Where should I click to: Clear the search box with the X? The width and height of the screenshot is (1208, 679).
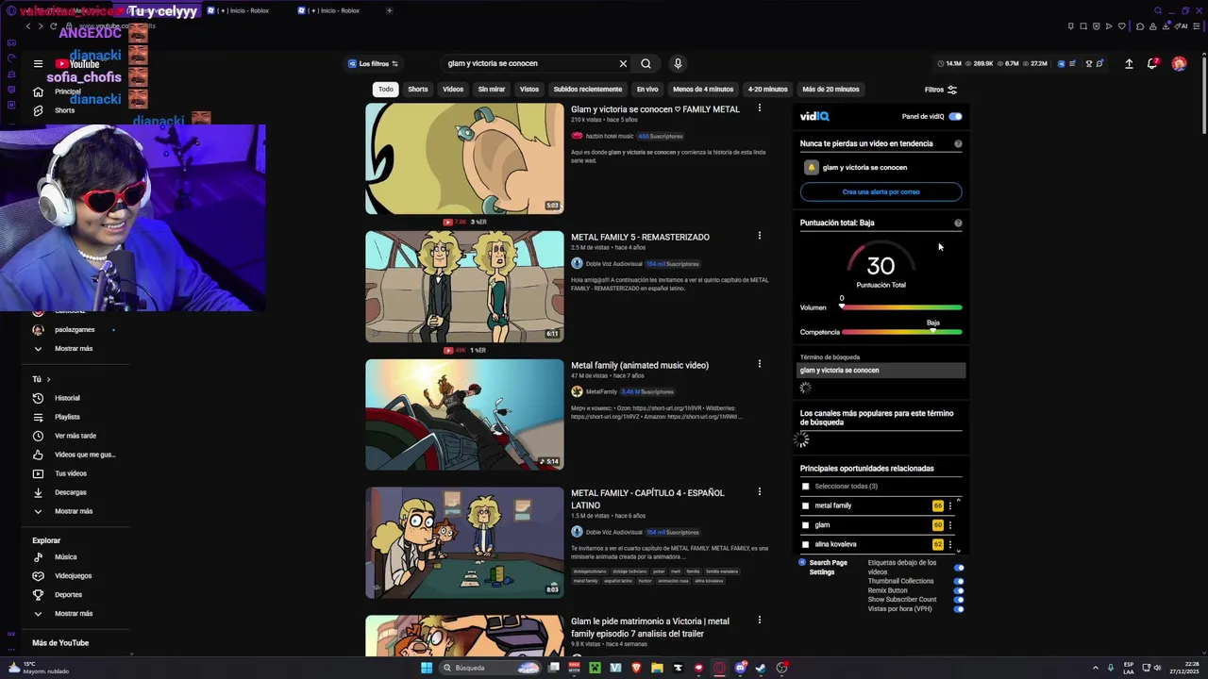pos(623,64)
